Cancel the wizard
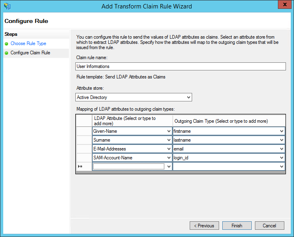This screenshot has height=237, width=294. pos(269,226)
